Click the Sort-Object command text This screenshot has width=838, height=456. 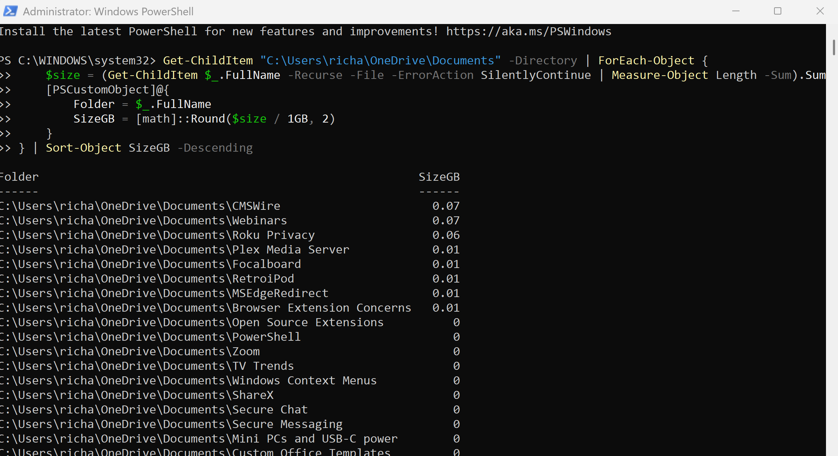click(84, 148)
